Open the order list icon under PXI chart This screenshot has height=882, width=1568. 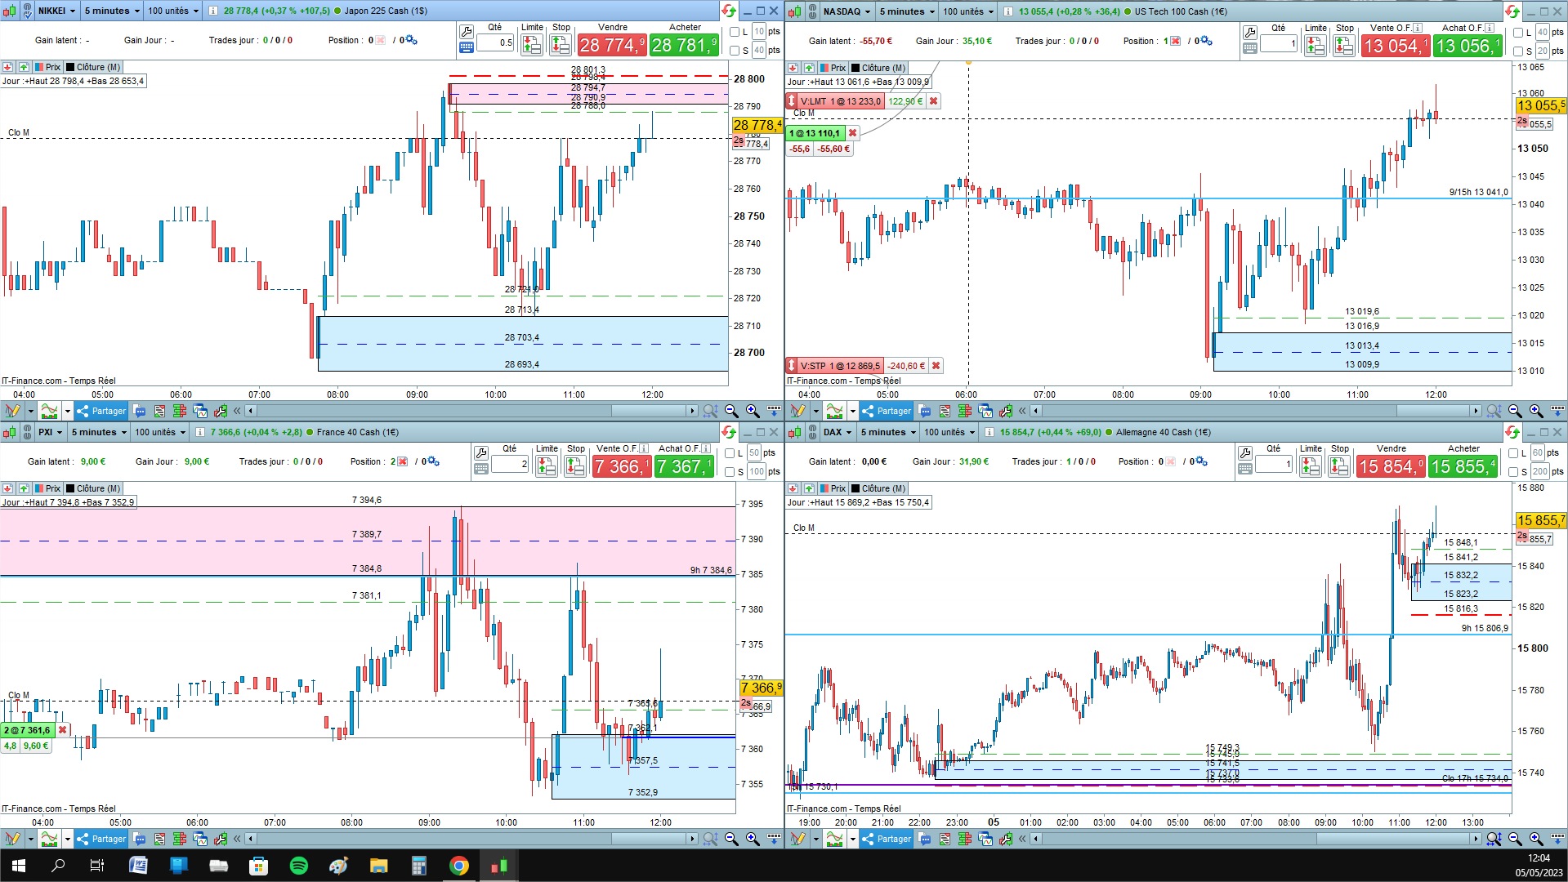coord(159,839)
